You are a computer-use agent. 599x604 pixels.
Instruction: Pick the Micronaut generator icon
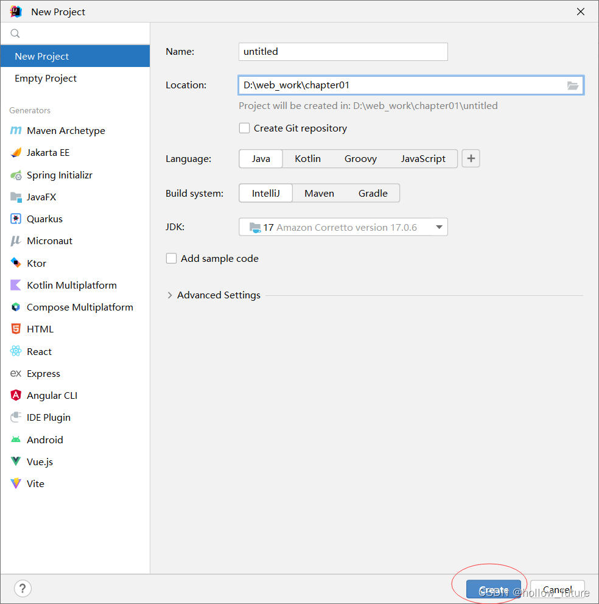(x=16, y=241)
